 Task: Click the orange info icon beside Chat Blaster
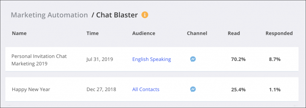pos(145,15)
